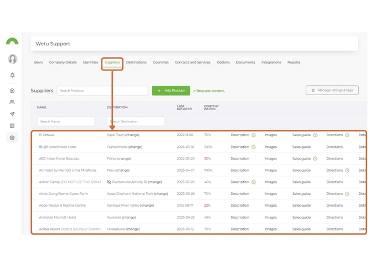Click Images in the 15 Ottawa row
371x267 pixels.
pyautogui.click(x=271, y=135)
